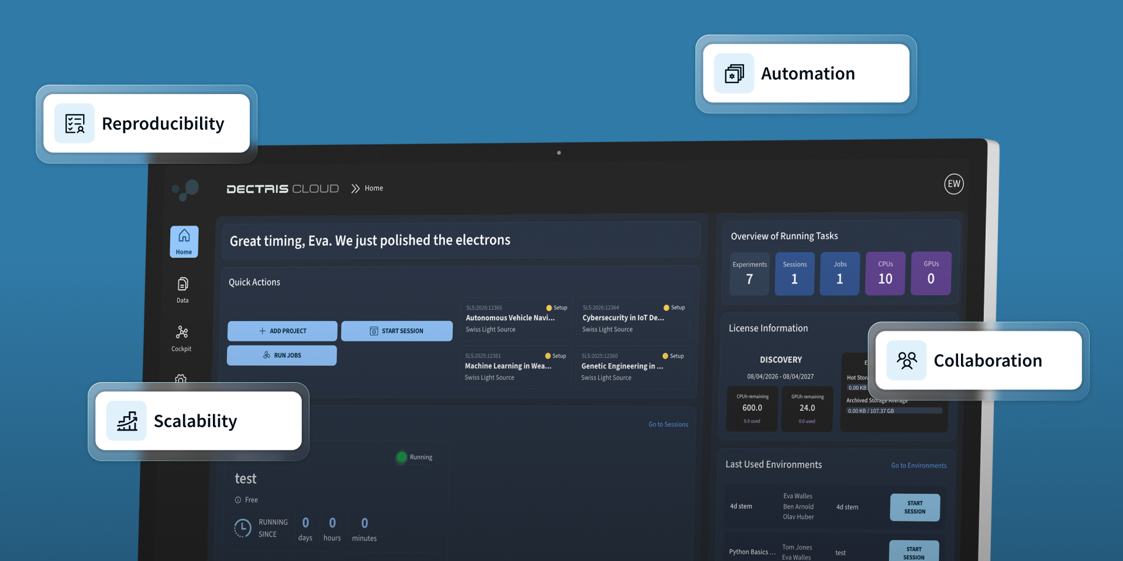This screenshot has width=1123, height=561.
Task: Click 'Last Used Environments' heading
Action: (774, 465)
